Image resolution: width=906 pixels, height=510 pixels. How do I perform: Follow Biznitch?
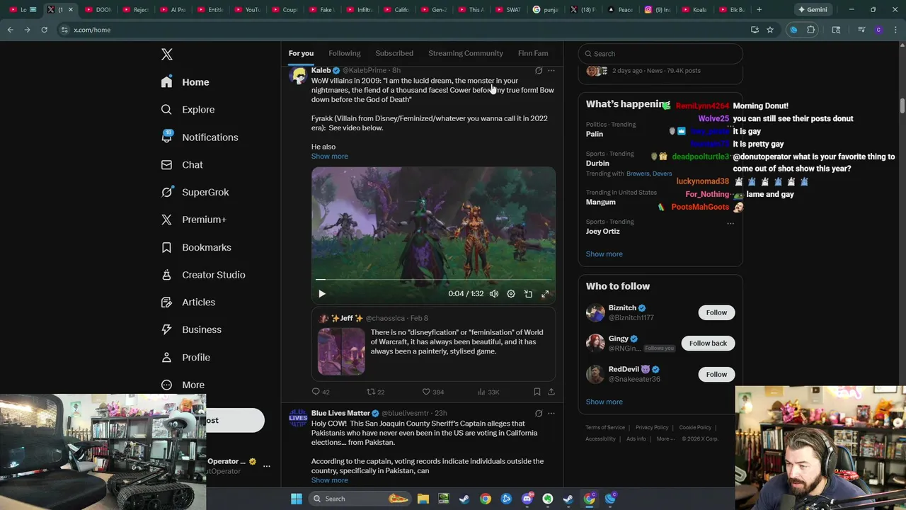point(716,312)
